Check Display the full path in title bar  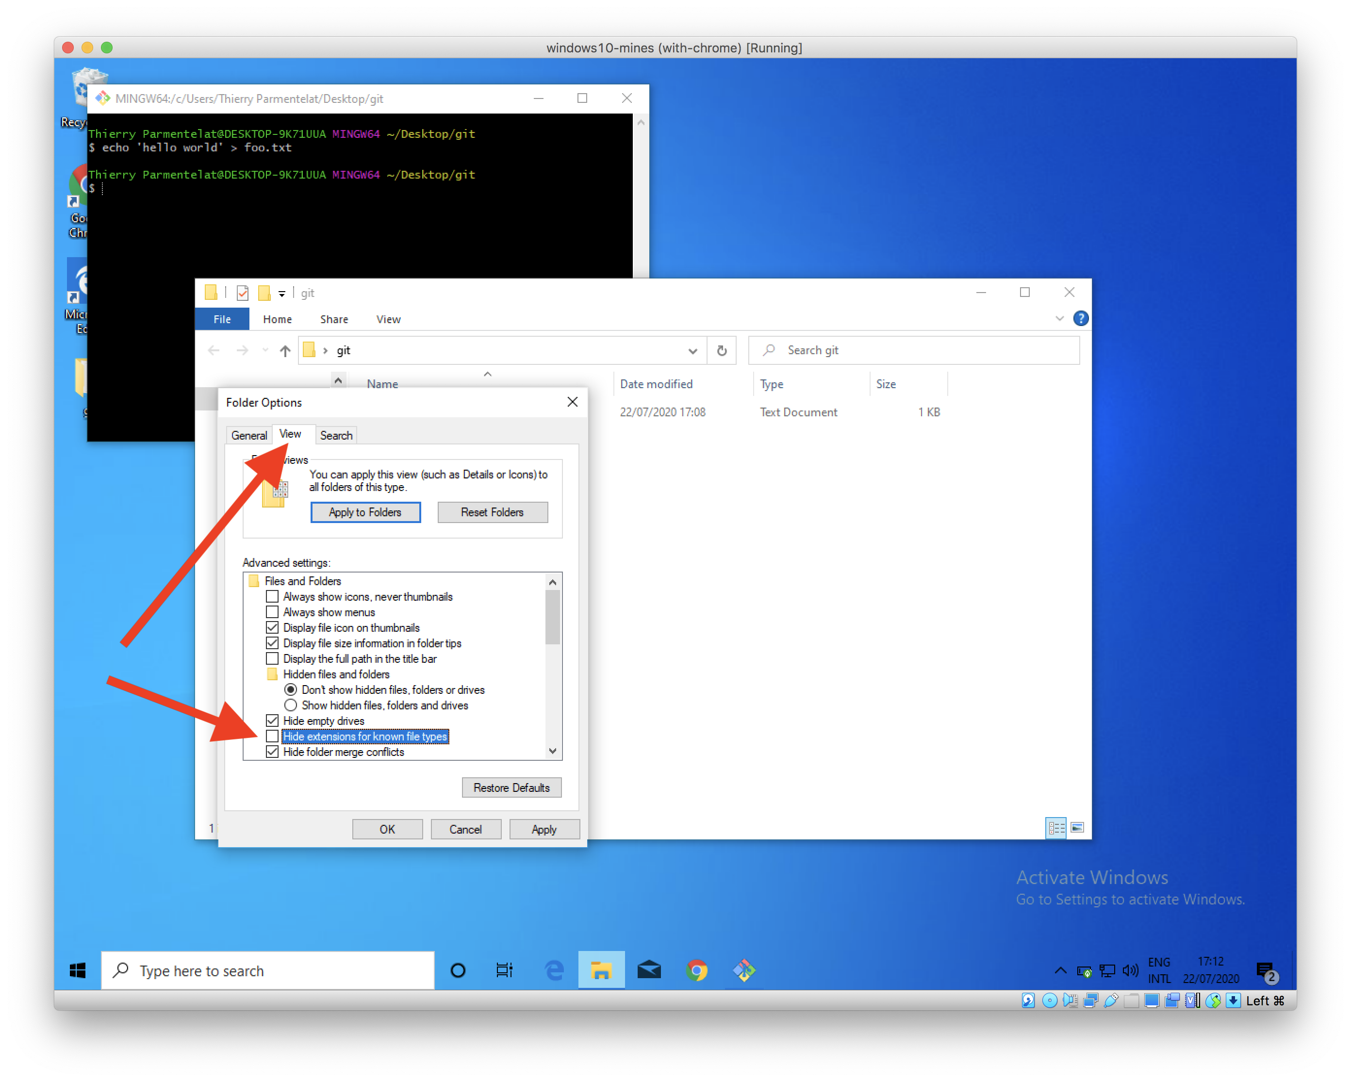click(272, 658)
